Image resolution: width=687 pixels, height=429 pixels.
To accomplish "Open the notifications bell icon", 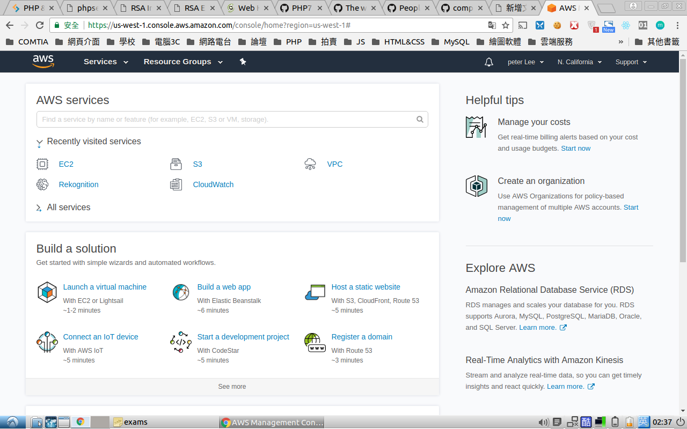I will [488, 62].
